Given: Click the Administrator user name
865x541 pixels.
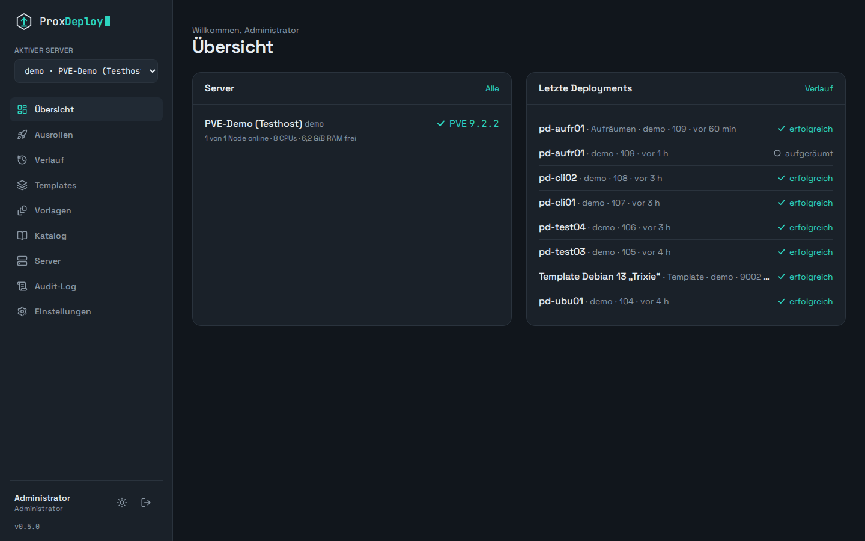Looking at the screenshot, I should click(42, 498).
